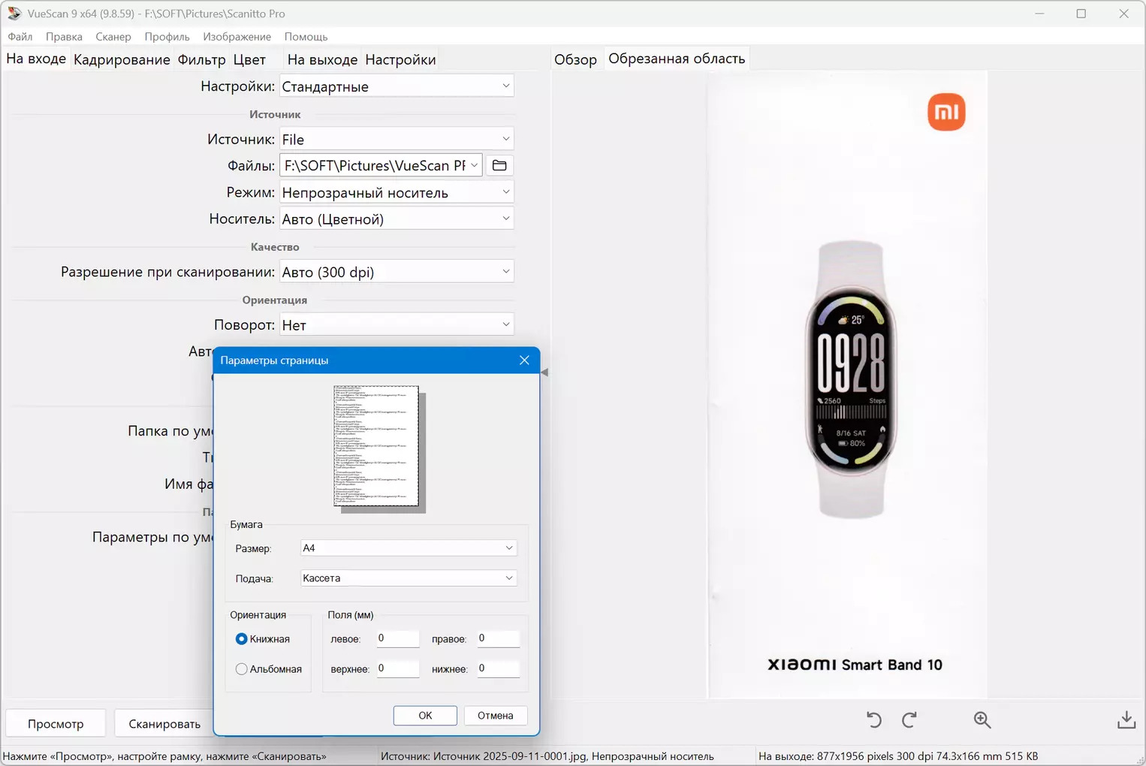Switch to the Настройки tab
1146x766 pixels.
(x=400, y=59)
